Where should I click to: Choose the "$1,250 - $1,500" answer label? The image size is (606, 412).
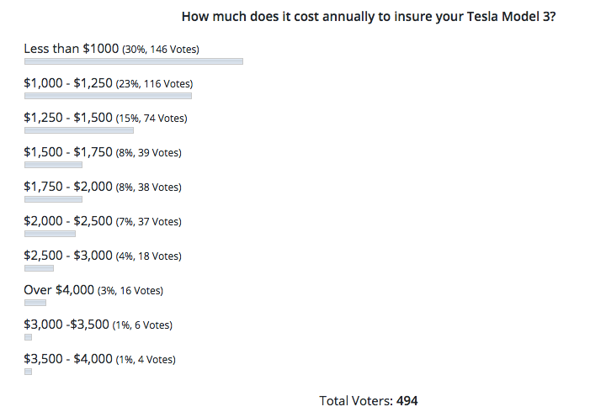click(68, 118)
